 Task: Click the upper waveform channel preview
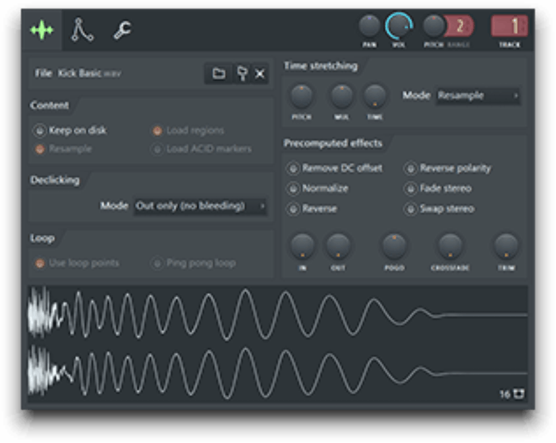pos(277,315)
